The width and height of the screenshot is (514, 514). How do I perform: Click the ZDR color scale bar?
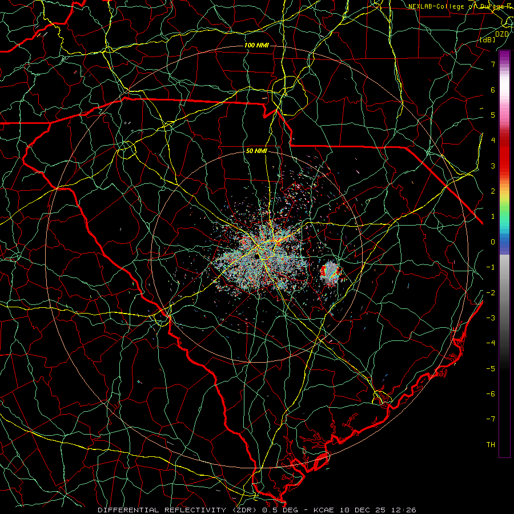pyautogui.click(x=504, y=254)
